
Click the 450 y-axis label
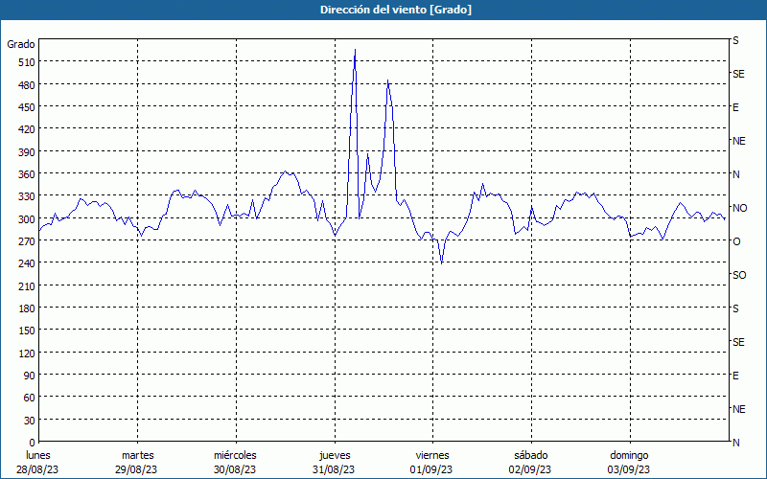pyautogui.click(x=26, y=107)
